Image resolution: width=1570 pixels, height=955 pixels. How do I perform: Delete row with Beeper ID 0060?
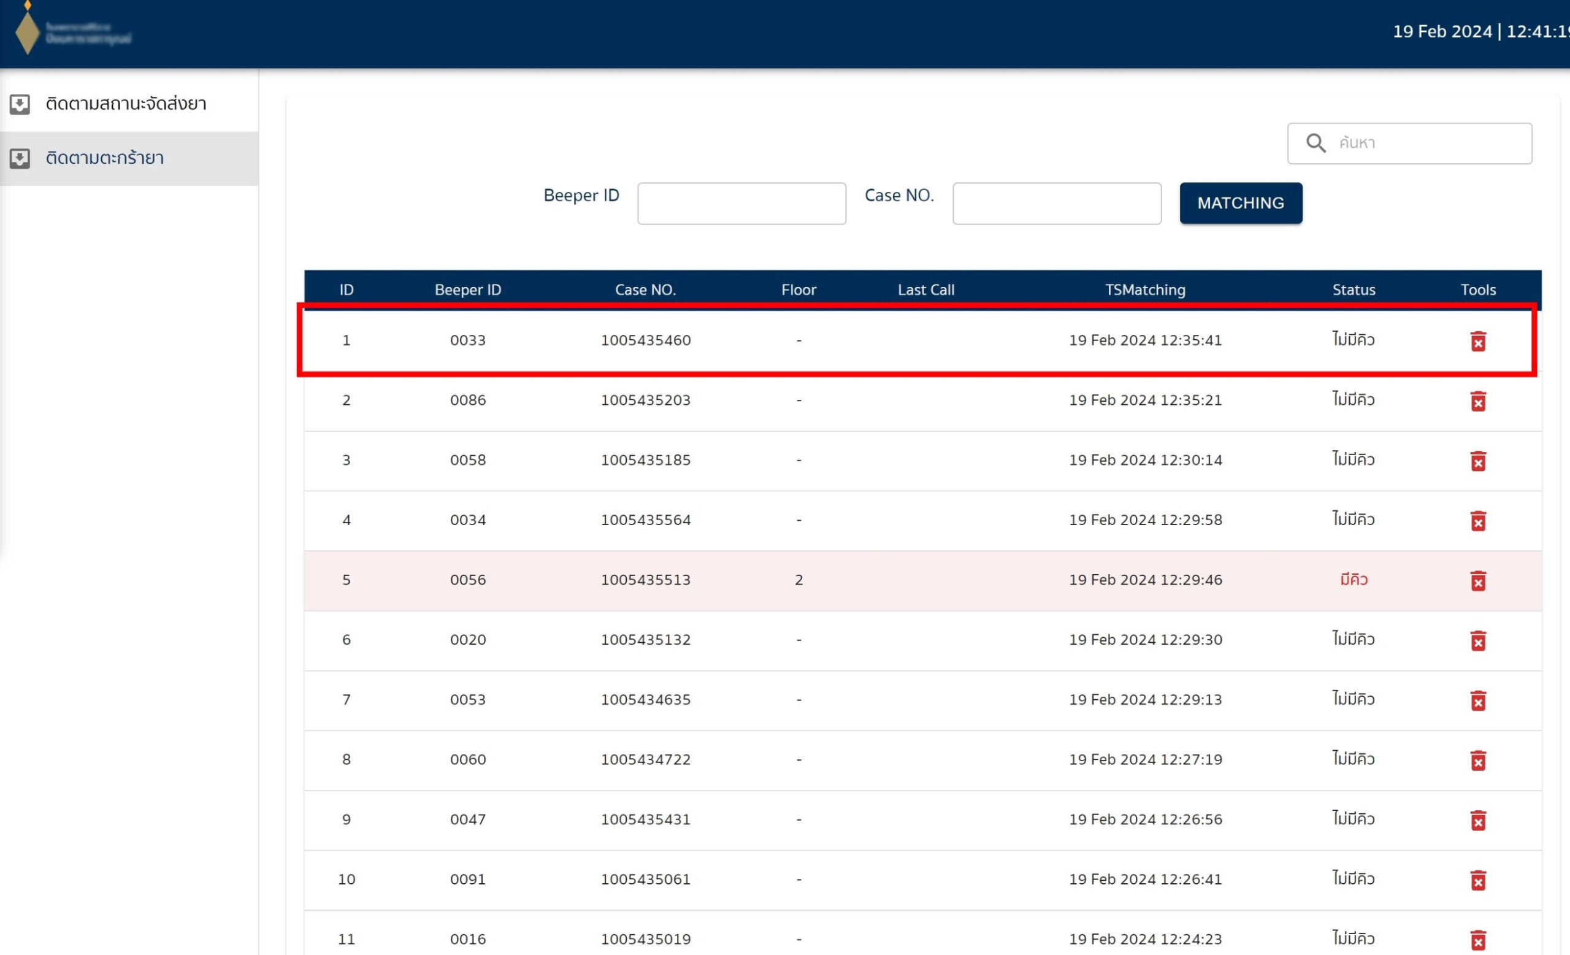pos(1477,761)
